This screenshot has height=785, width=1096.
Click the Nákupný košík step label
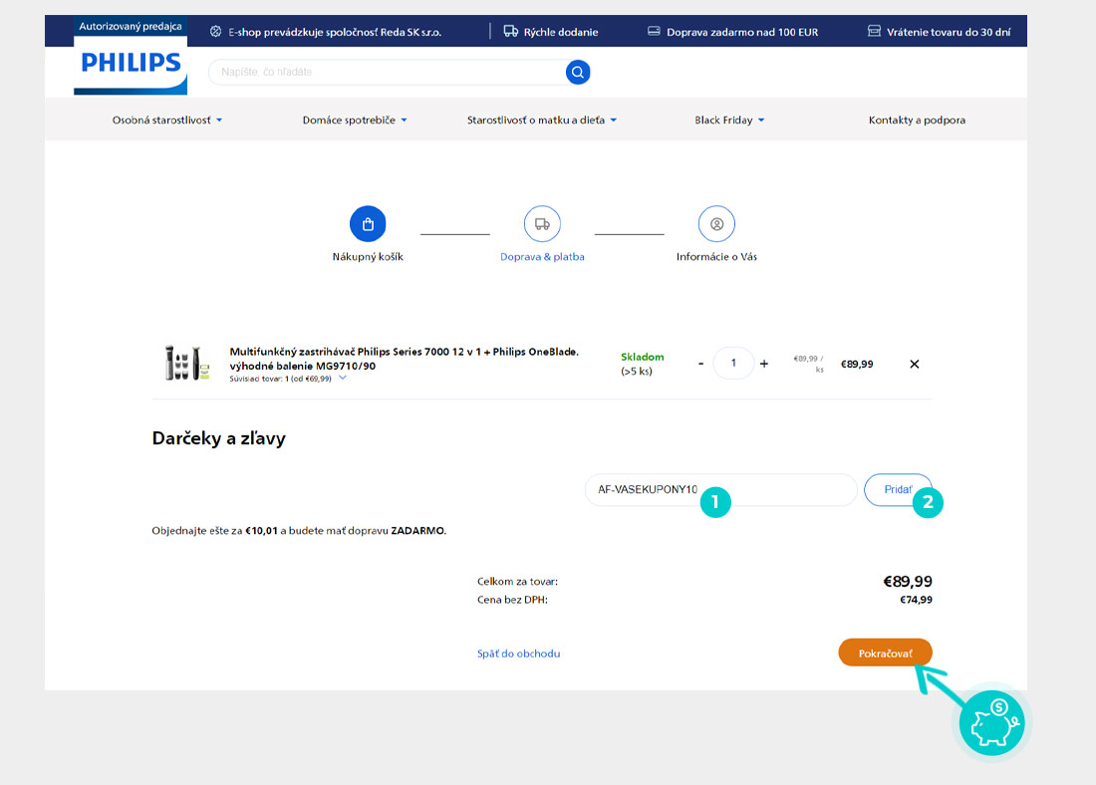point(368,257)
